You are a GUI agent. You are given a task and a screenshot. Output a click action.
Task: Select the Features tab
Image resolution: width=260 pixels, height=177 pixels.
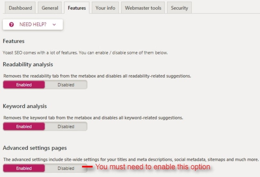(x=77, y=8)
